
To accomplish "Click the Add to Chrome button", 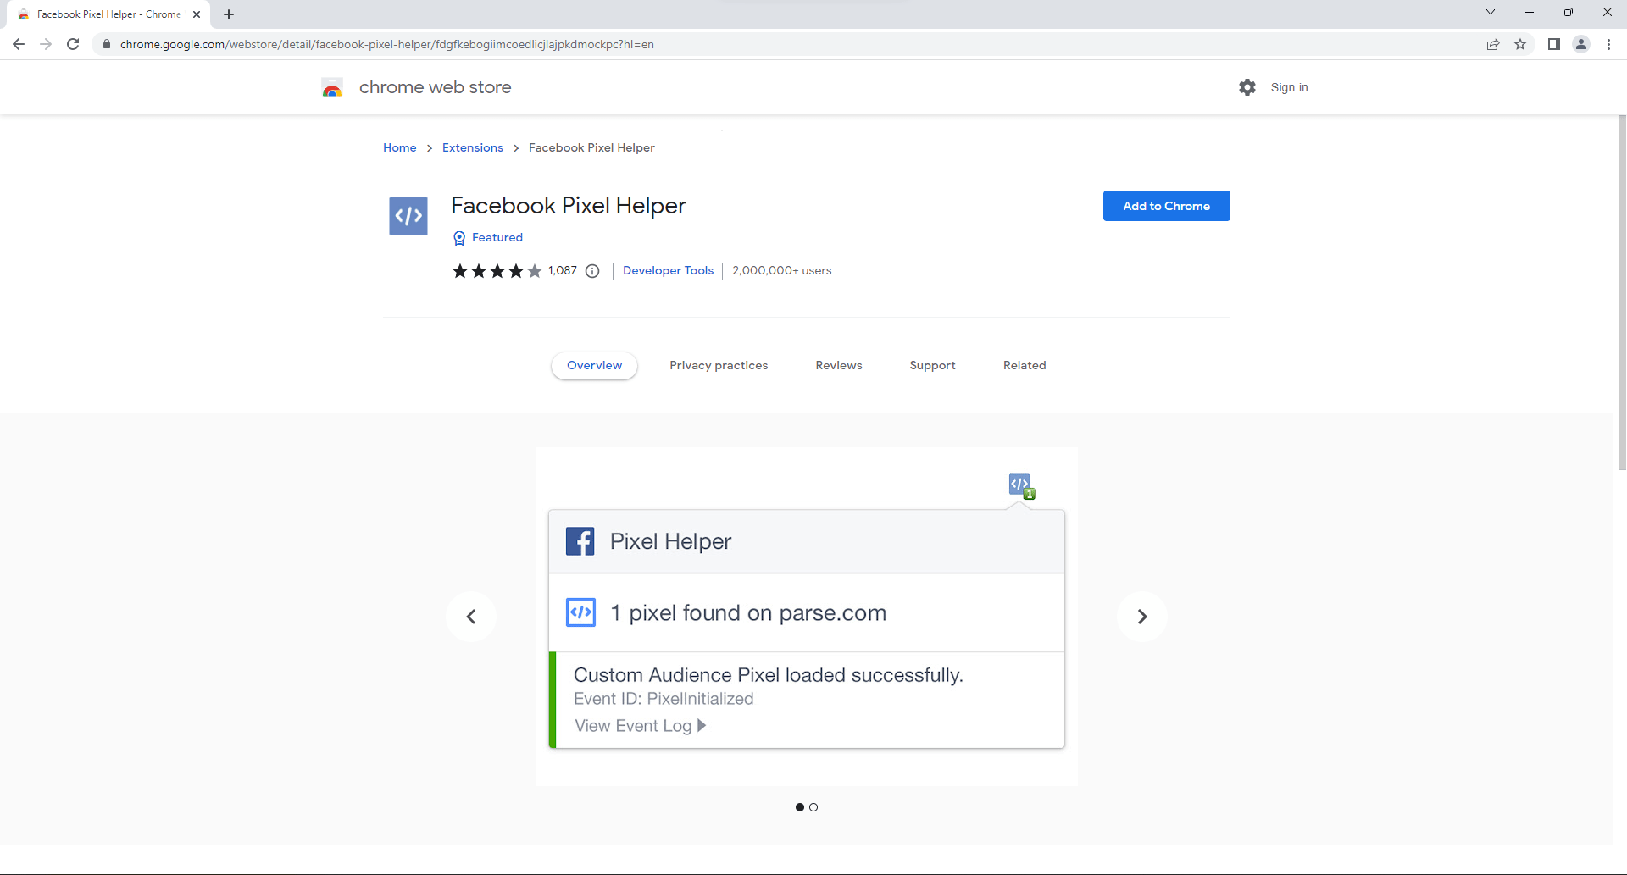I will [x=1166, y=206].
